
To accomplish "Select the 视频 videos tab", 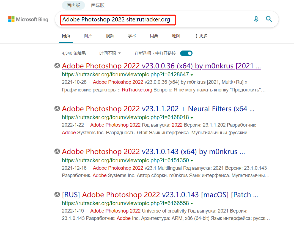I will pos(110,36).
